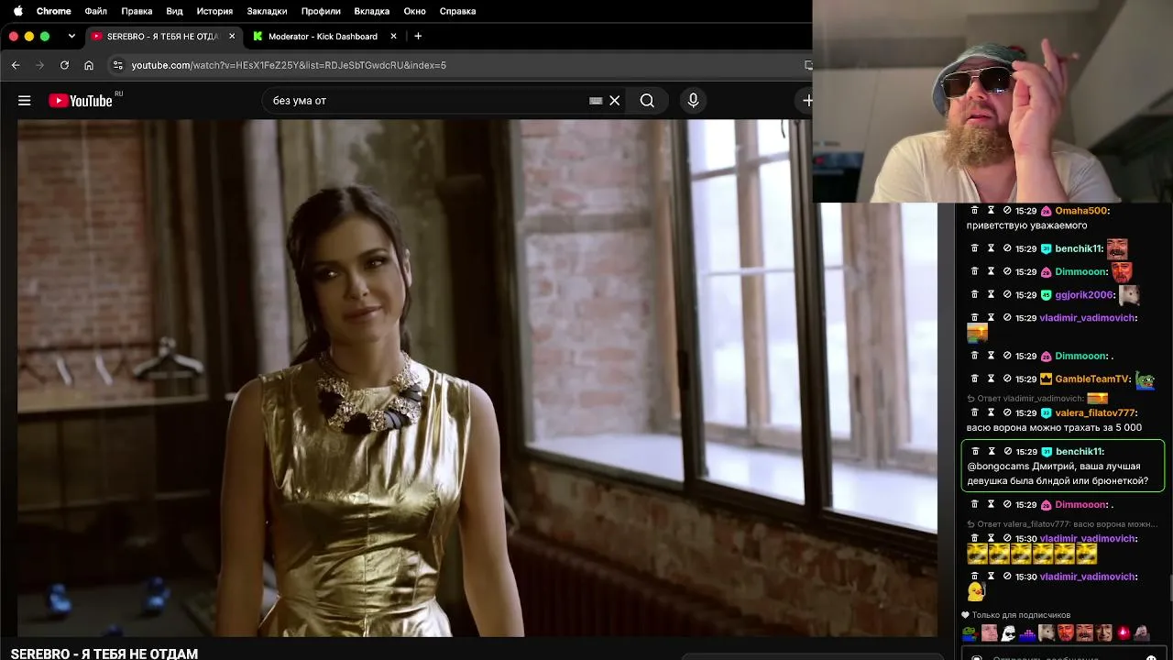1173x660 pixels.
Task: Open the Файл menu
Action: (95, 11)
